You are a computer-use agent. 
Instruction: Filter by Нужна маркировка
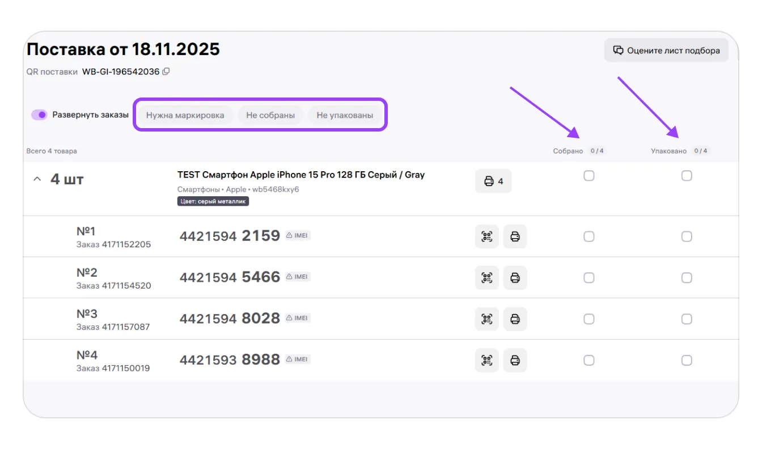click(185, 116)
